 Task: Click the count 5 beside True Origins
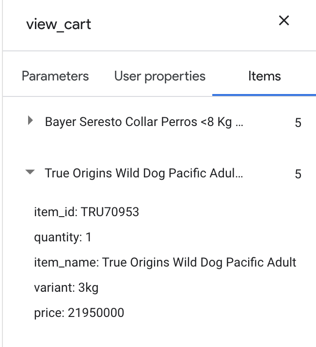coord(298,174)
